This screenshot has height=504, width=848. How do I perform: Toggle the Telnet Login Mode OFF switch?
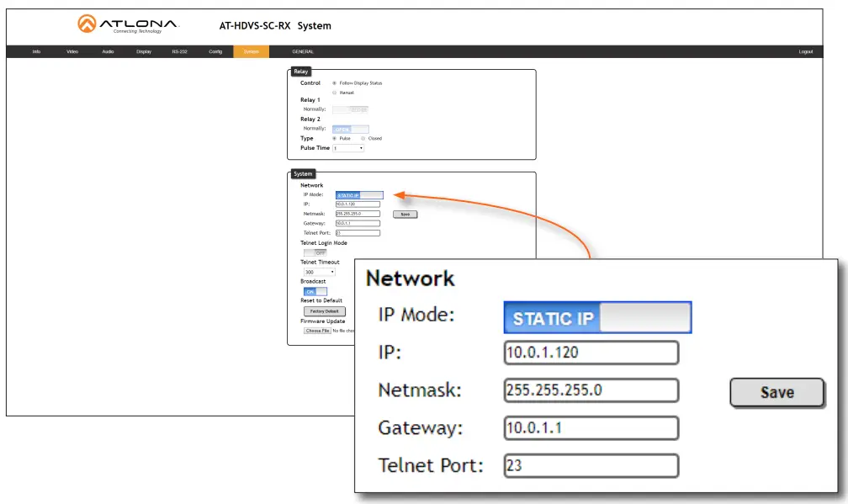[x=315, y=252]
